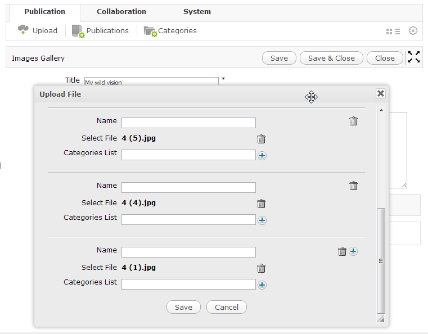The width and height of the screenshot is (428, 334).
Task: Click Cancel in the Upload File dialog
Action: click(x=227, y=307)
